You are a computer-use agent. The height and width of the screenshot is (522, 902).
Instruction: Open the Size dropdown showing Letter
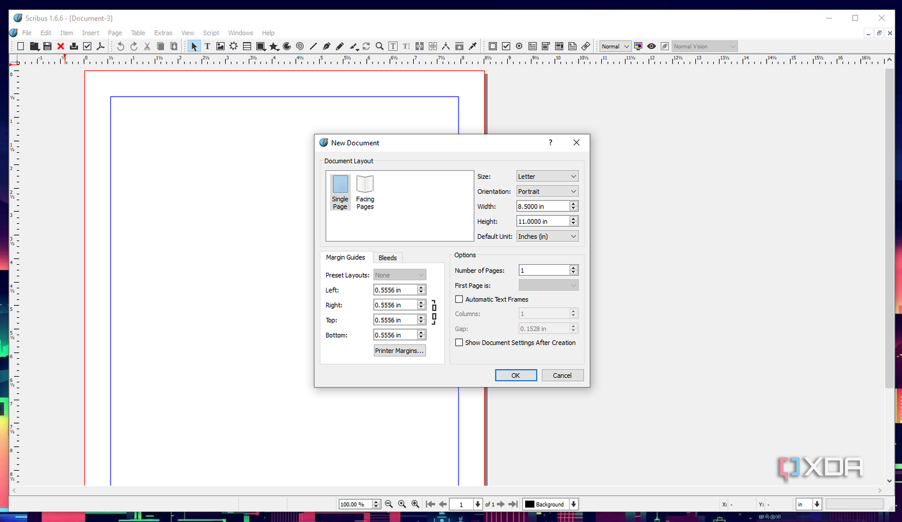pos(548,176)
